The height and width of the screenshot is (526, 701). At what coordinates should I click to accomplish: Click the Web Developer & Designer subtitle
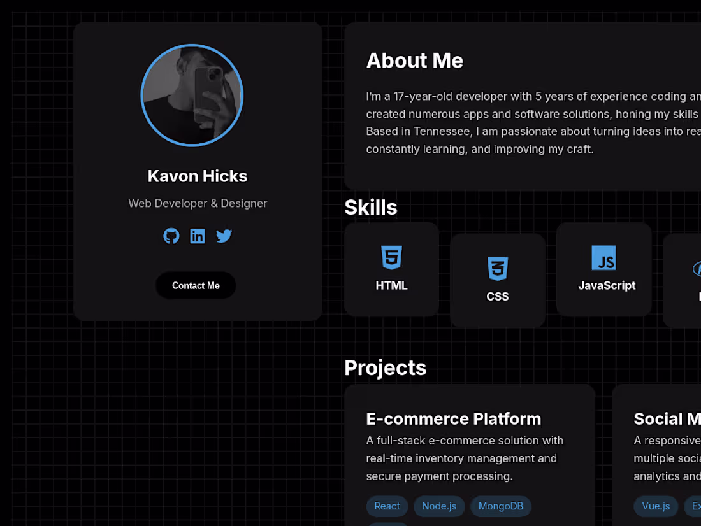(198, 203)
